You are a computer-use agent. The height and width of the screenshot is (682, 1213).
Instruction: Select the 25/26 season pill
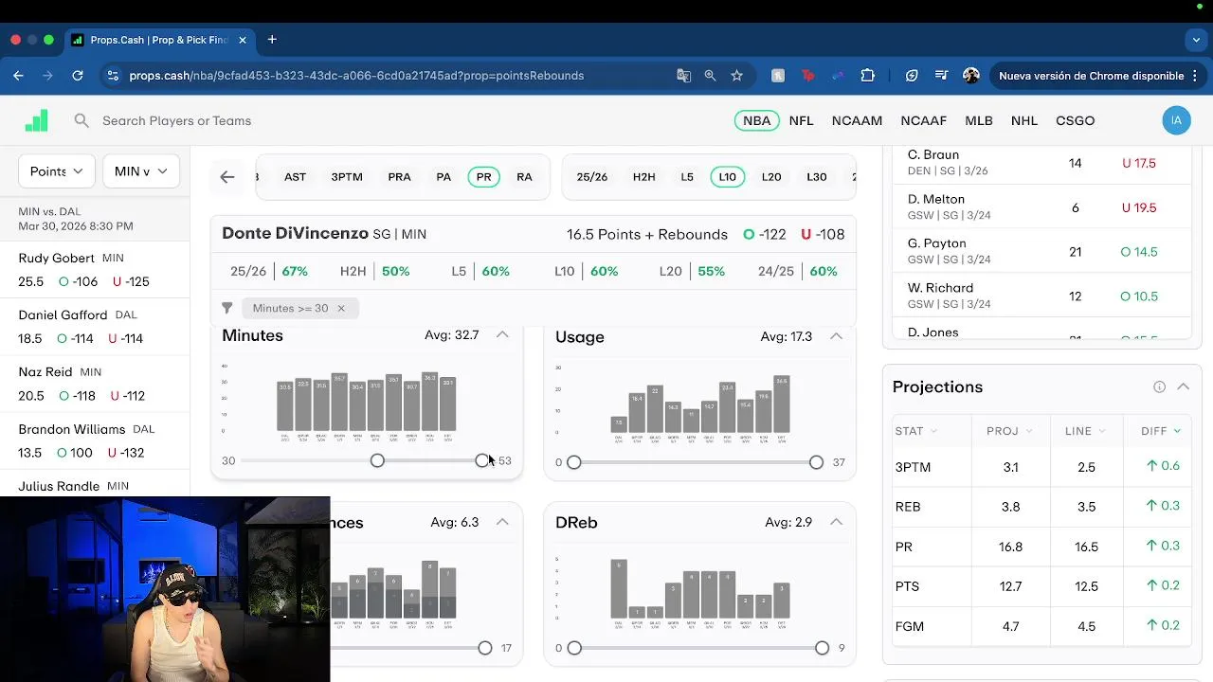pyautogui.click(x=592, y=177)
